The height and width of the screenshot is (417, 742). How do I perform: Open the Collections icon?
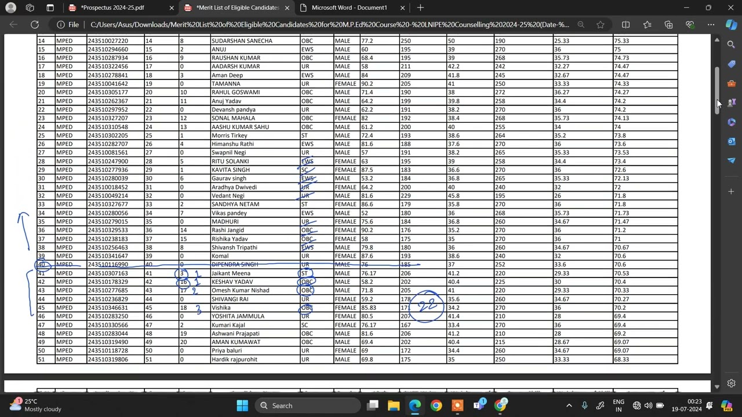668,25
